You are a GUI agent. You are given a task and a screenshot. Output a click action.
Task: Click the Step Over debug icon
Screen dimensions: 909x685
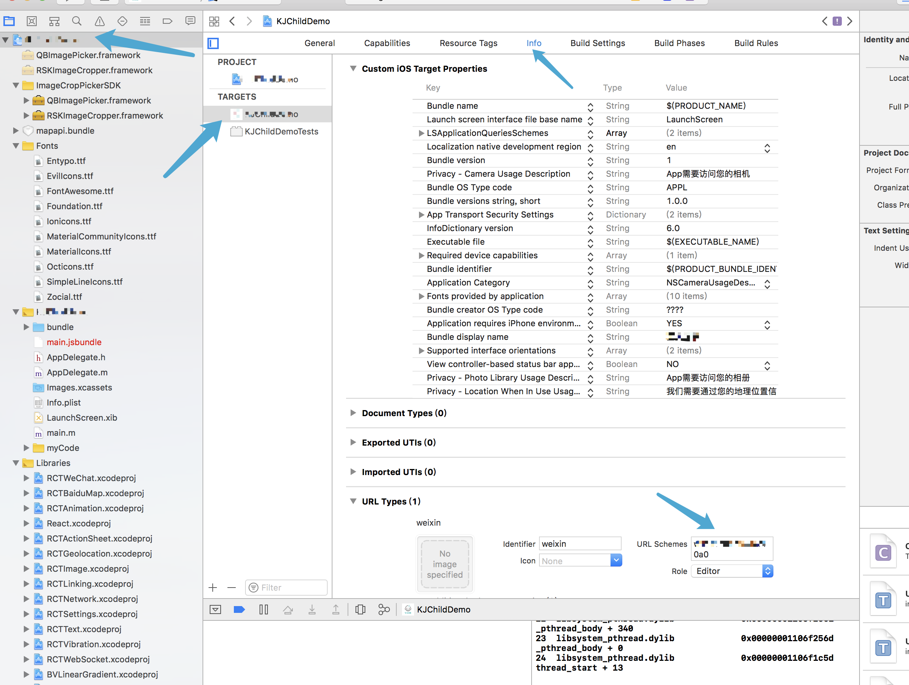click(288, 609)
